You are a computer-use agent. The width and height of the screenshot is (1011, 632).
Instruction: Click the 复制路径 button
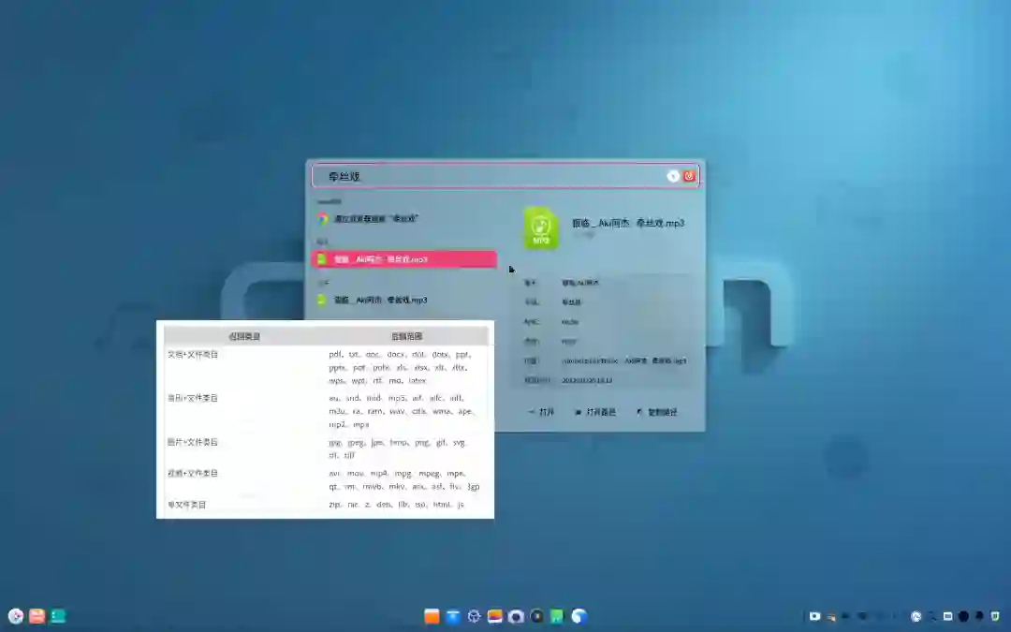click(x=657, y=412)
